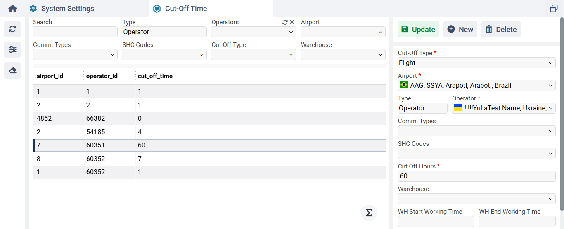Sort by the cut_off_time column header
564x229 pixels.
pyautogui.click(x=155, y=76)
